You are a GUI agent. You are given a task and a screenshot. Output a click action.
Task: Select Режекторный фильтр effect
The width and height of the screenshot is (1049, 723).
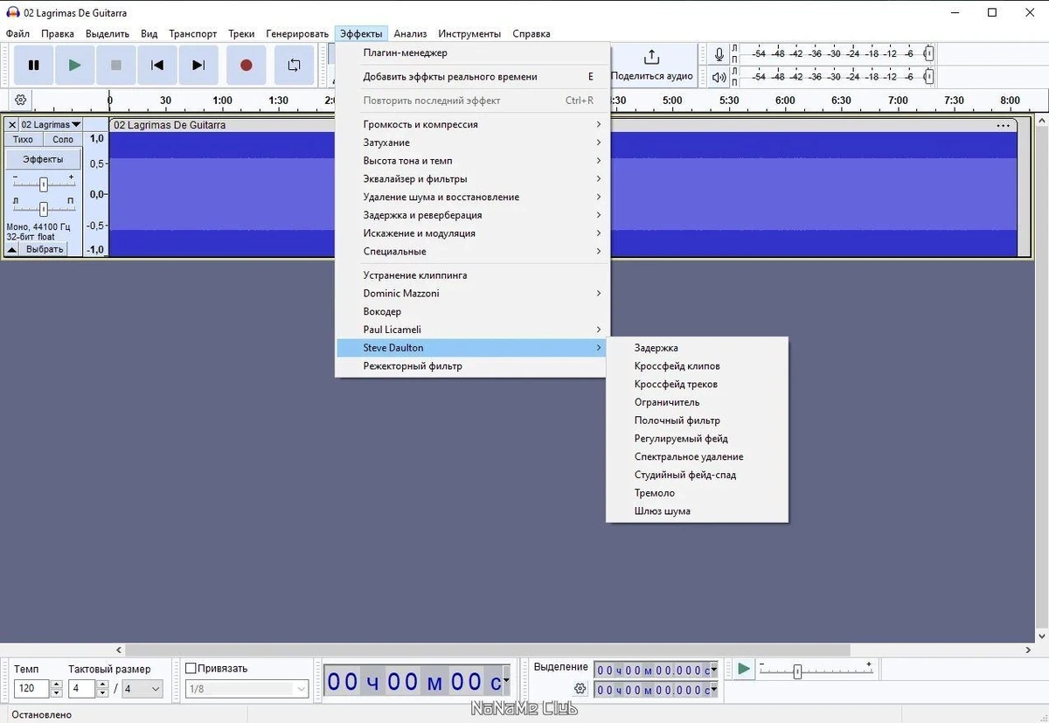pyautogui.click(x=472, y=366)
